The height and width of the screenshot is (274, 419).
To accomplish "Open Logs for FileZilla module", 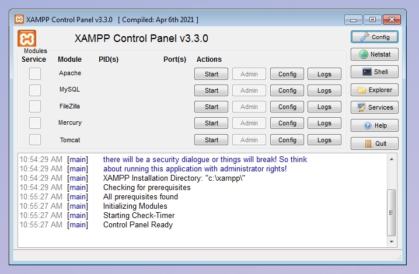I will [324, 107].
